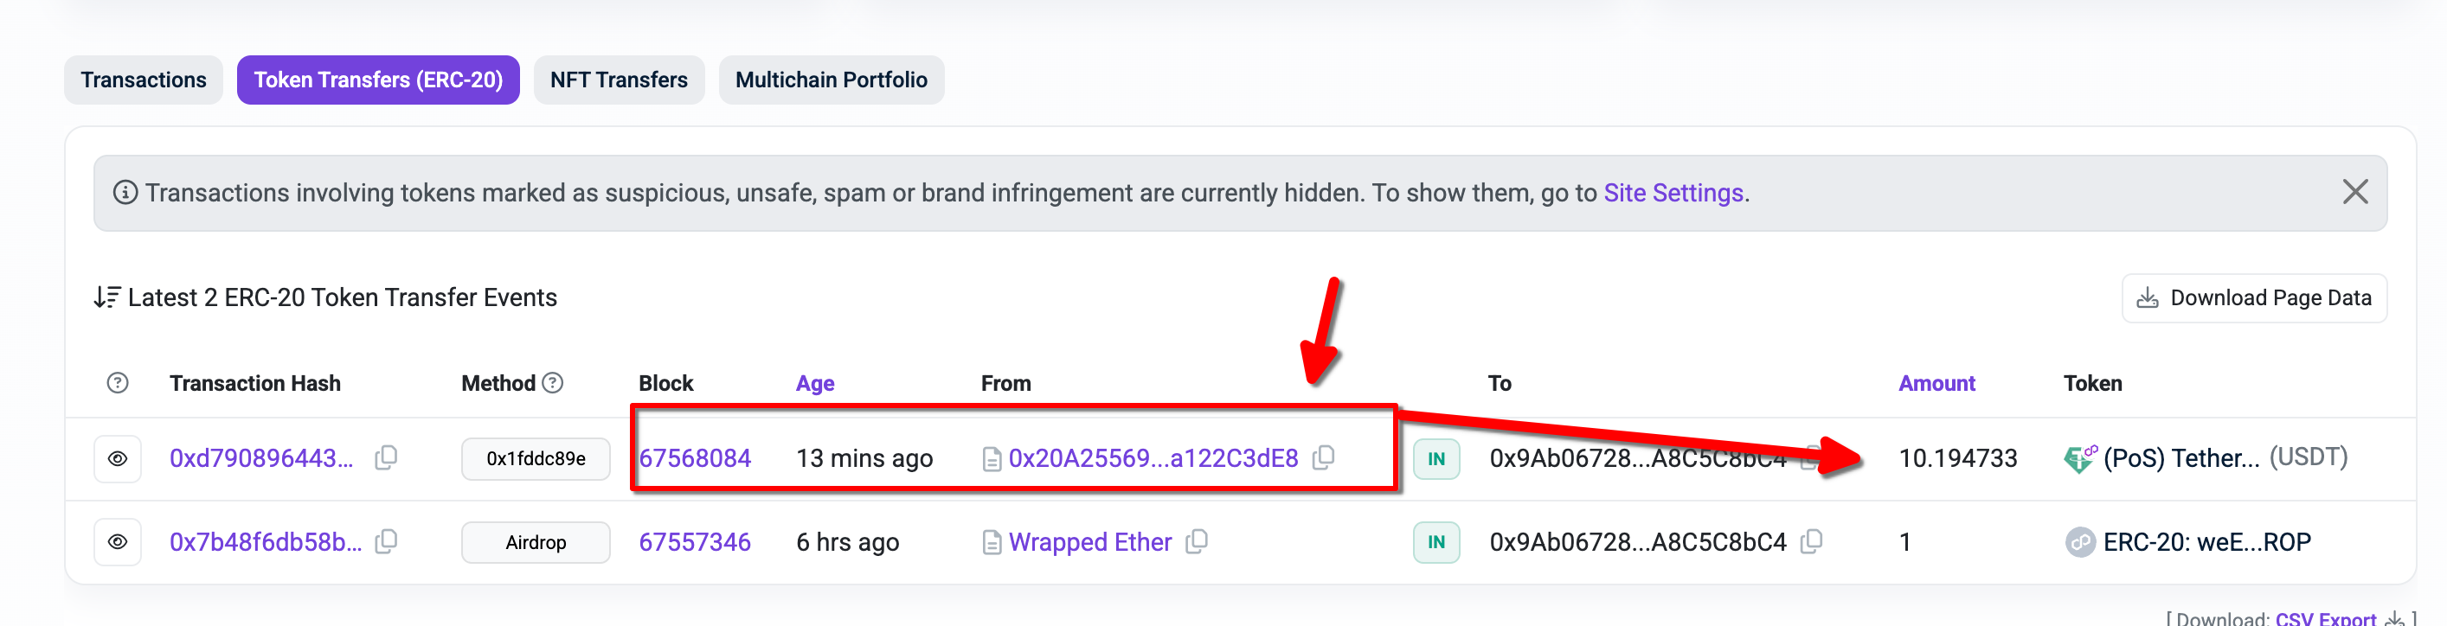The image size is (2447, 626).
Task: Open the Multichain Portfolio tab
Action: coord(831,80)
